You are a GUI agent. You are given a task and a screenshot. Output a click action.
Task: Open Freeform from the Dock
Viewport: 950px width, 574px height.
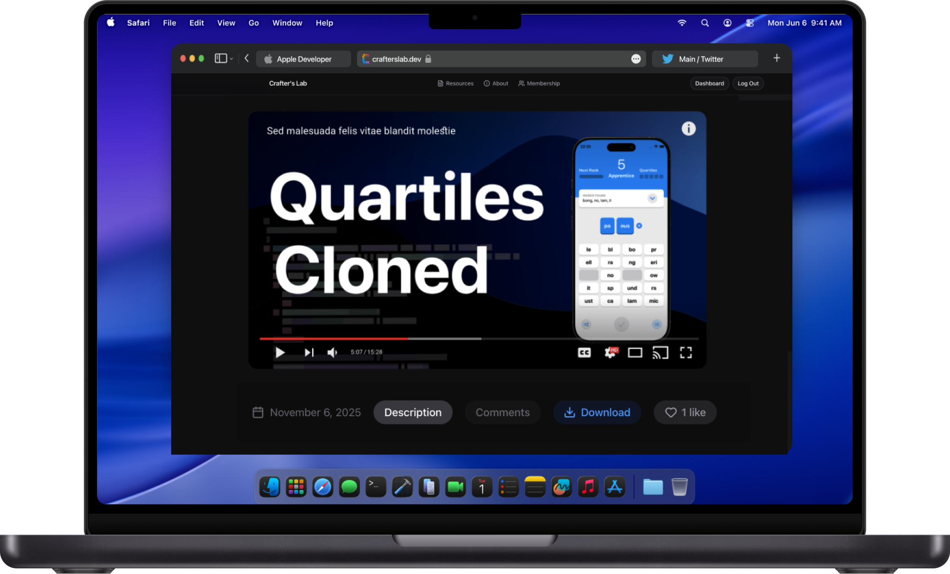(562, 487)
